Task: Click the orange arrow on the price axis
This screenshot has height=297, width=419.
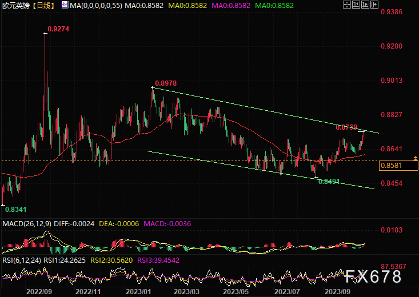Action: pos(416,158)
